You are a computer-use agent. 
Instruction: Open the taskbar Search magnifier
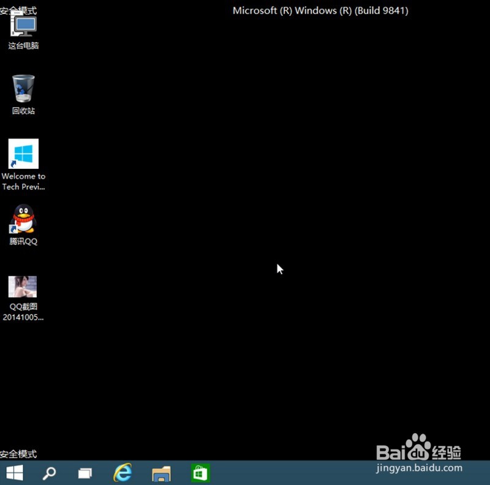(x=49, y=473)
